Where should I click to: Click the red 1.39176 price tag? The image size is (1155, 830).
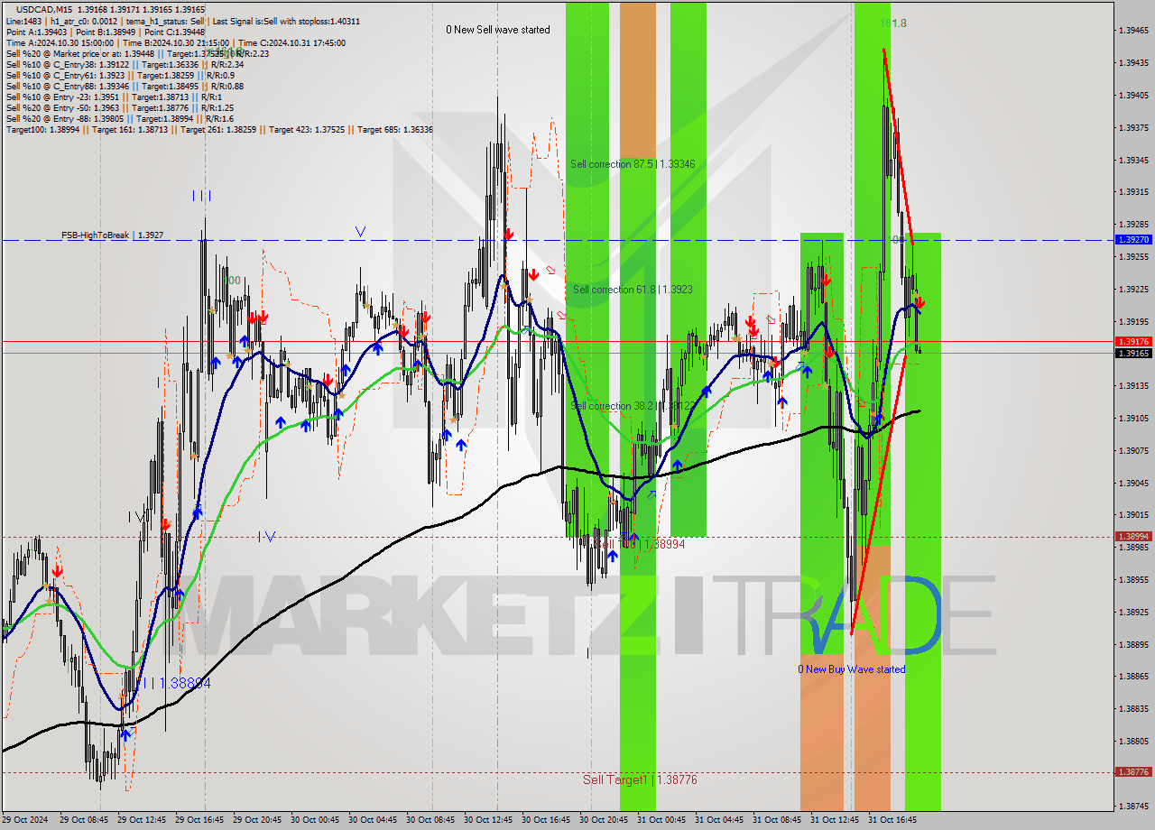(x=1133, y=341)
